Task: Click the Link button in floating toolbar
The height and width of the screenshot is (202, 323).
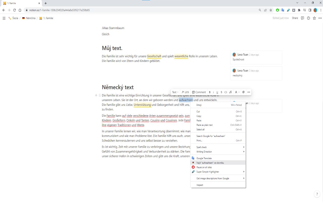Action: point(185,92)
